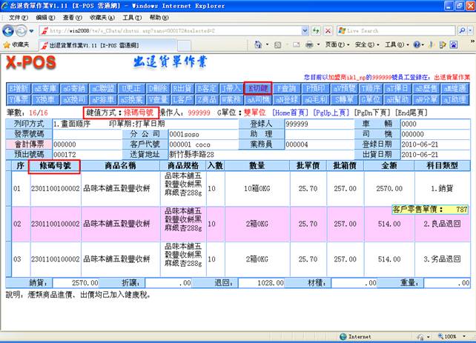
Task: Click the D刪除 delete button
Action: point(159,87)
